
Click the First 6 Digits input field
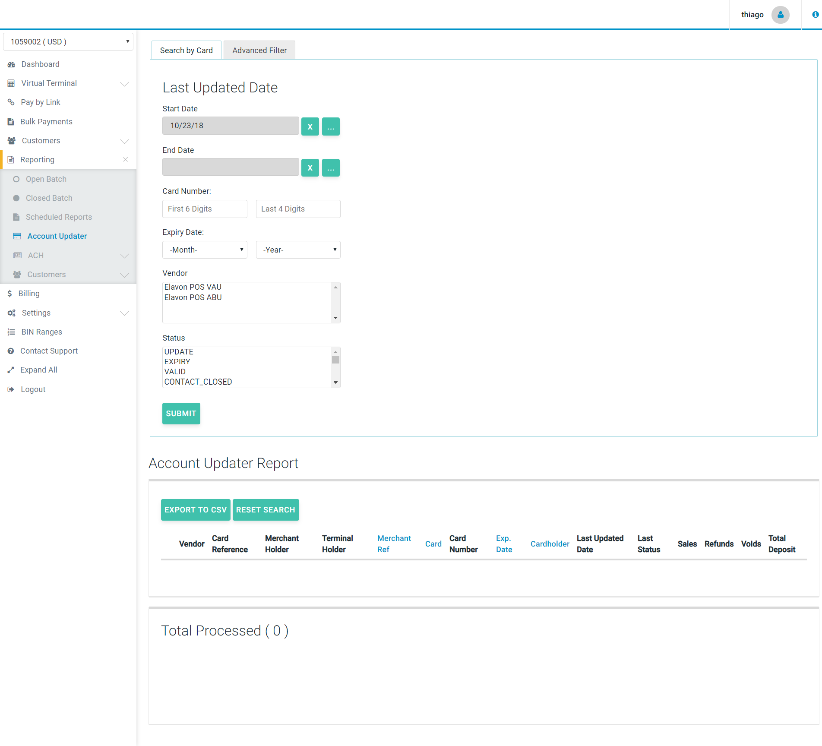coord(205,209)
